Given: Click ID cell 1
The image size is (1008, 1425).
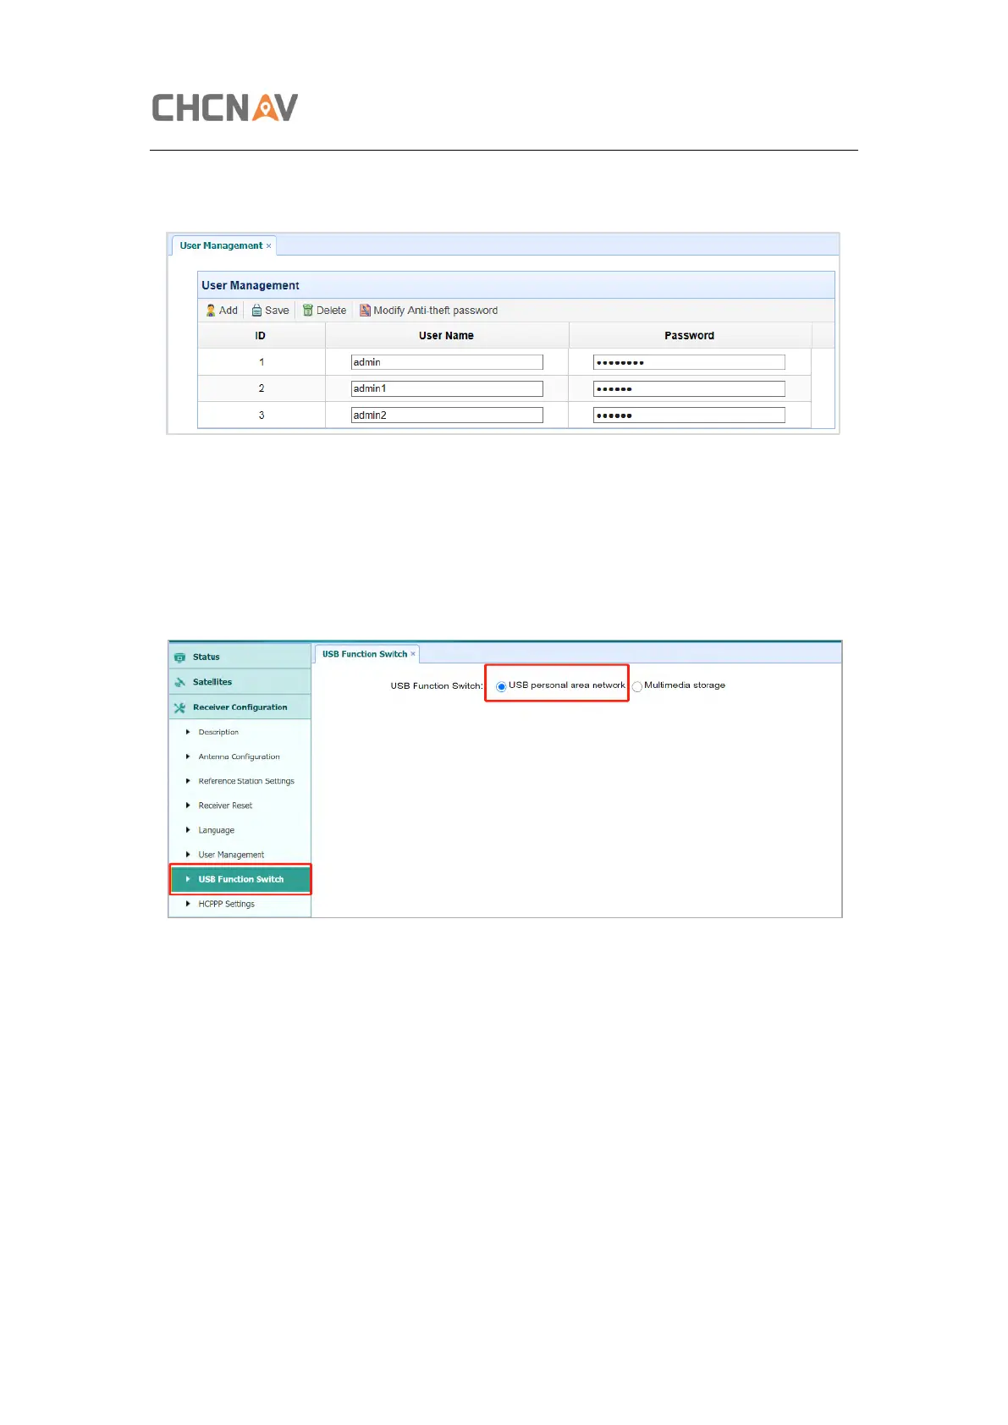Looking at the screenshot, I should [x=262, y=362].
